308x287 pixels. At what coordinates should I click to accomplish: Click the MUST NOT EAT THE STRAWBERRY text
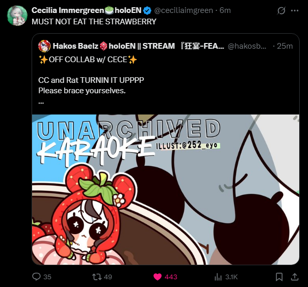(x=94, y=22)
